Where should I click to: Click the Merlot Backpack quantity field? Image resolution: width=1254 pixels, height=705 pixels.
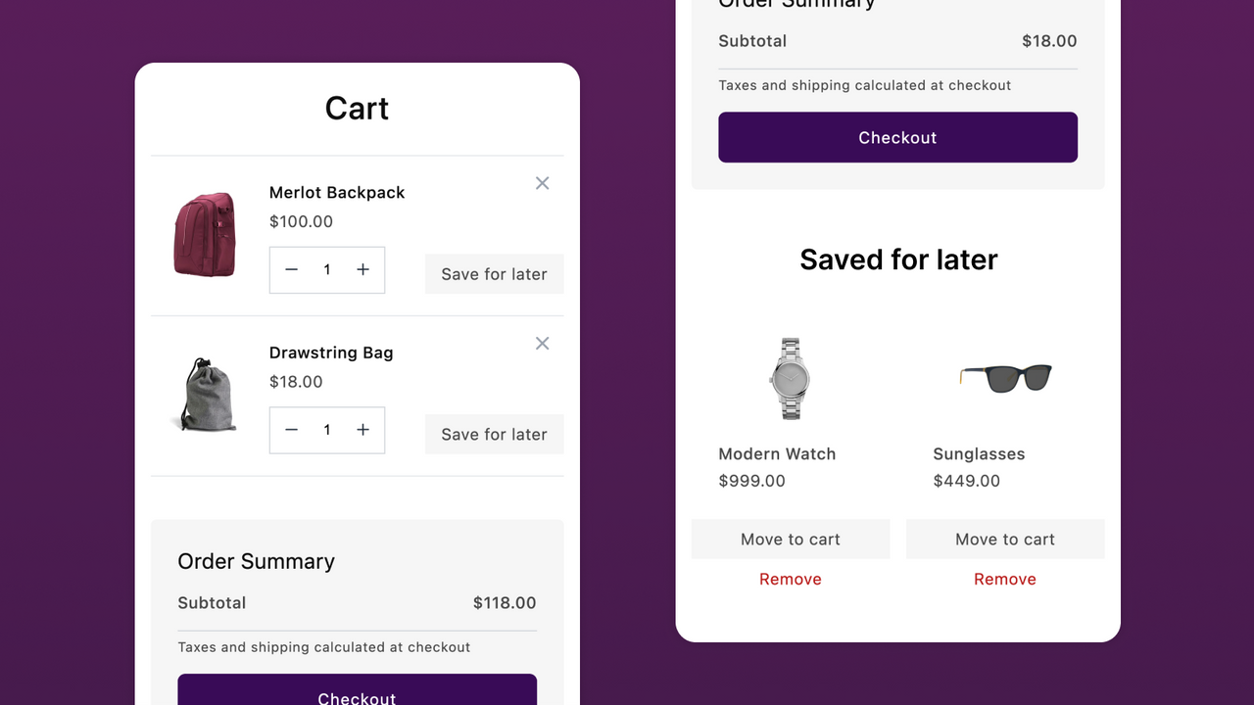click(327, 269)
